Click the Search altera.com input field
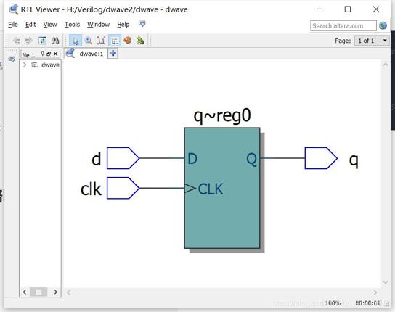The height and width of the screenshot is (312, 395). click(x=343, y=25)
